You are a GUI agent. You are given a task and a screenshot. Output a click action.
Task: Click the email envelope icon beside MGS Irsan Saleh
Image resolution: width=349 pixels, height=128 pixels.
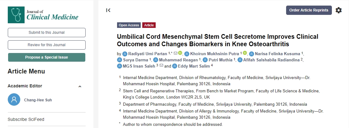(161, 66)
